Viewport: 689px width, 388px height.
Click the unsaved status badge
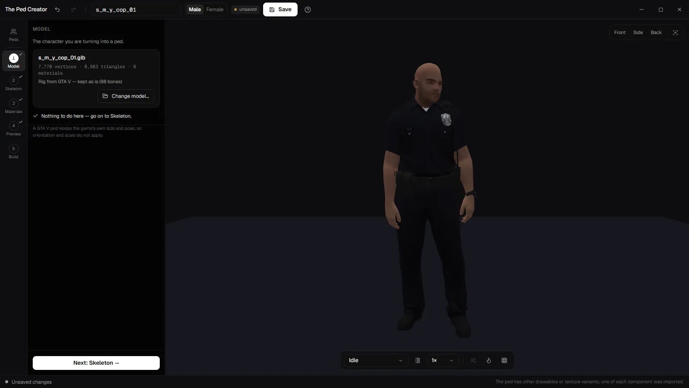pyautogui.click(x=245, y=9)
